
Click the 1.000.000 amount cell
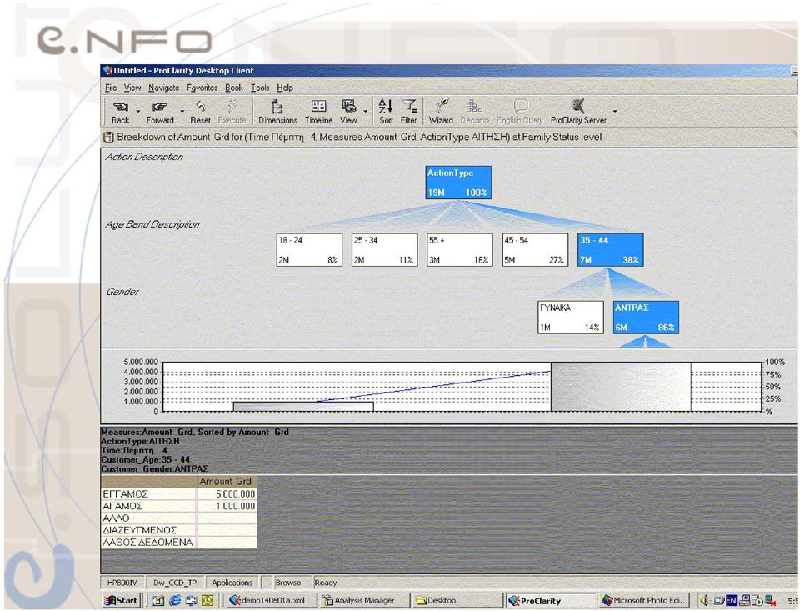pos(227,506)
